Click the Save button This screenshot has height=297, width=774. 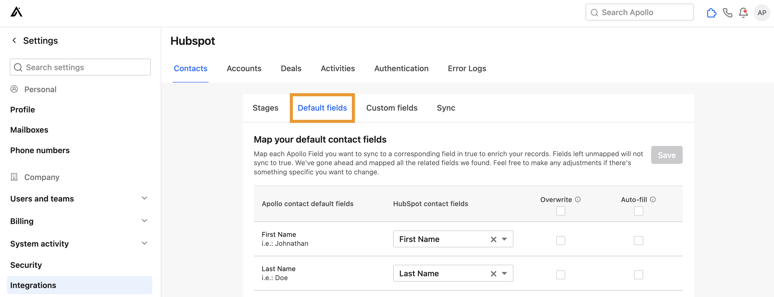click(667, 155)
